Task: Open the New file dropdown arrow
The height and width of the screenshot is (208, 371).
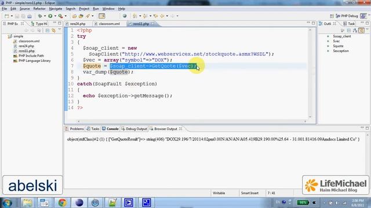Action: tap(12, 16)
